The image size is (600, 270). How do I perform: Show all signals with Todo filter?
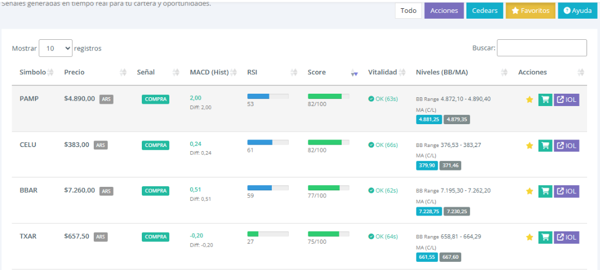tap(408, 11)
